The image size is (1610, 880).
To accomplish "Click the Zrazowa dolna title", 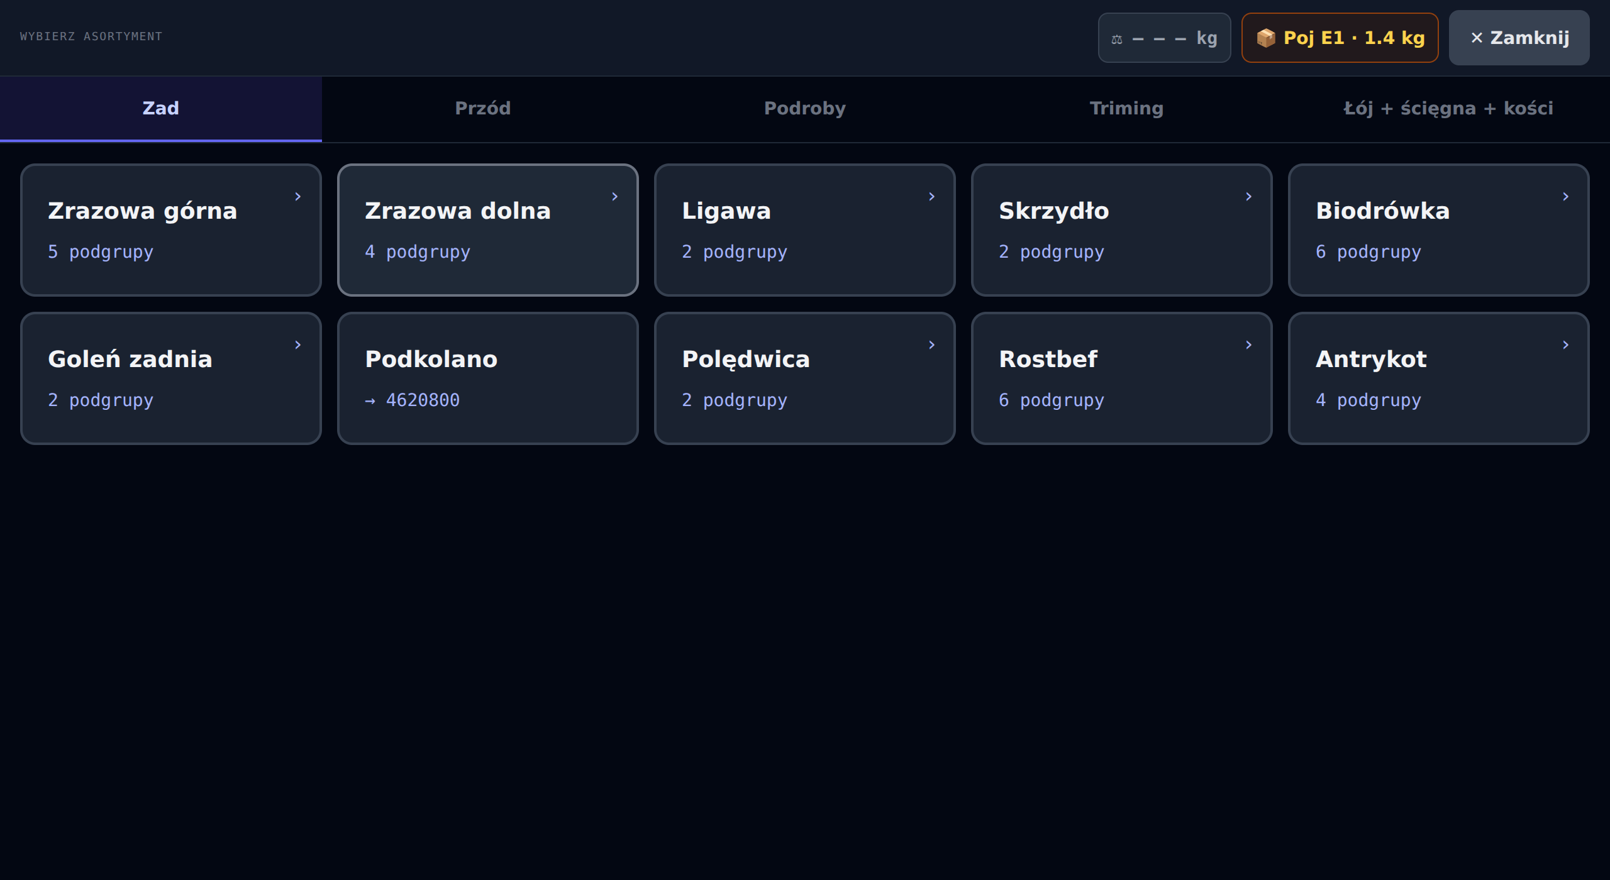I will pos(458,211).
